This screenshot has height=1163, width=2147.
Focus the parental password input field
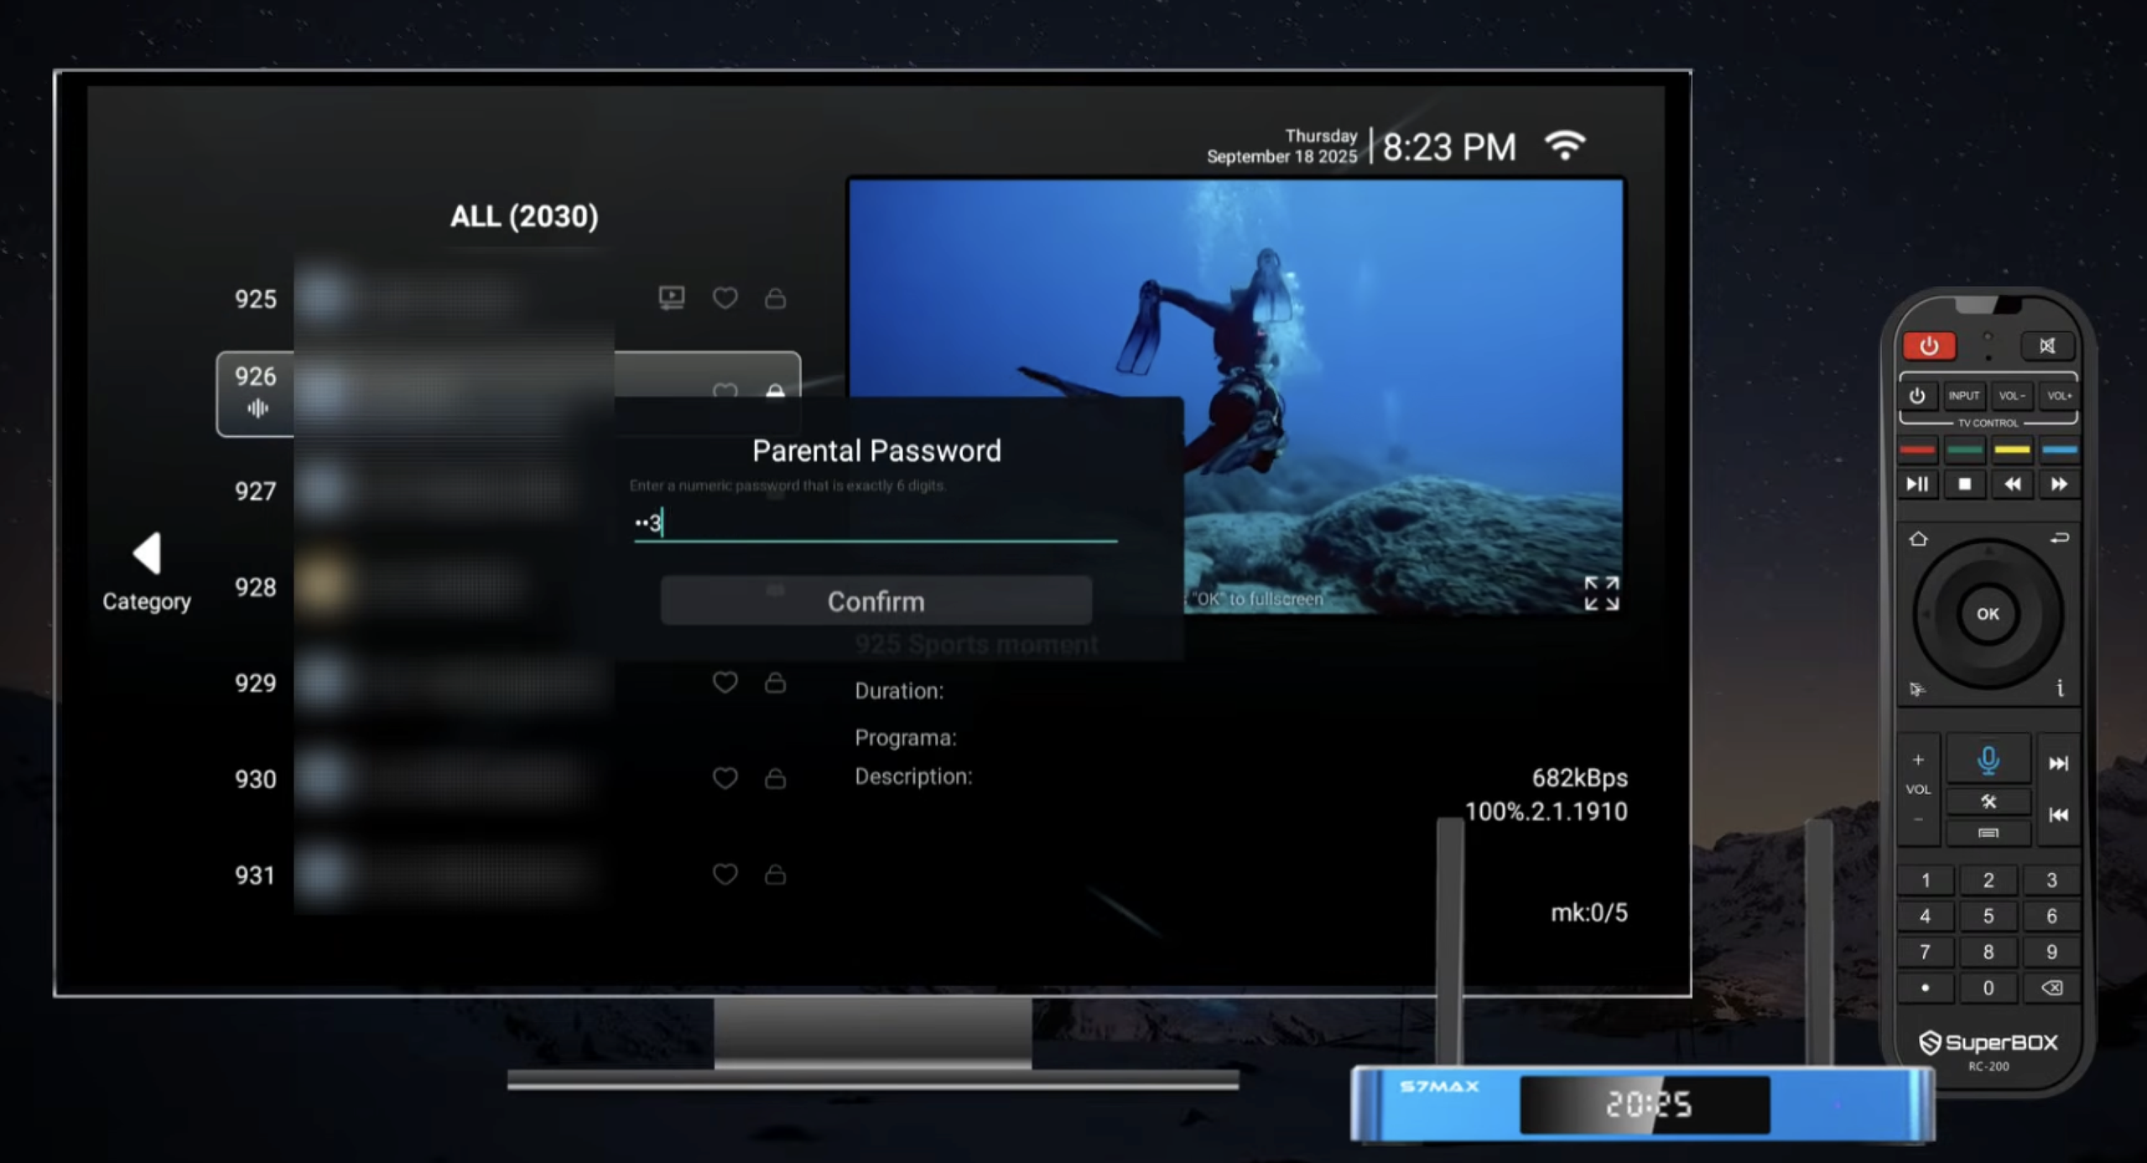[x=876, y=523]
